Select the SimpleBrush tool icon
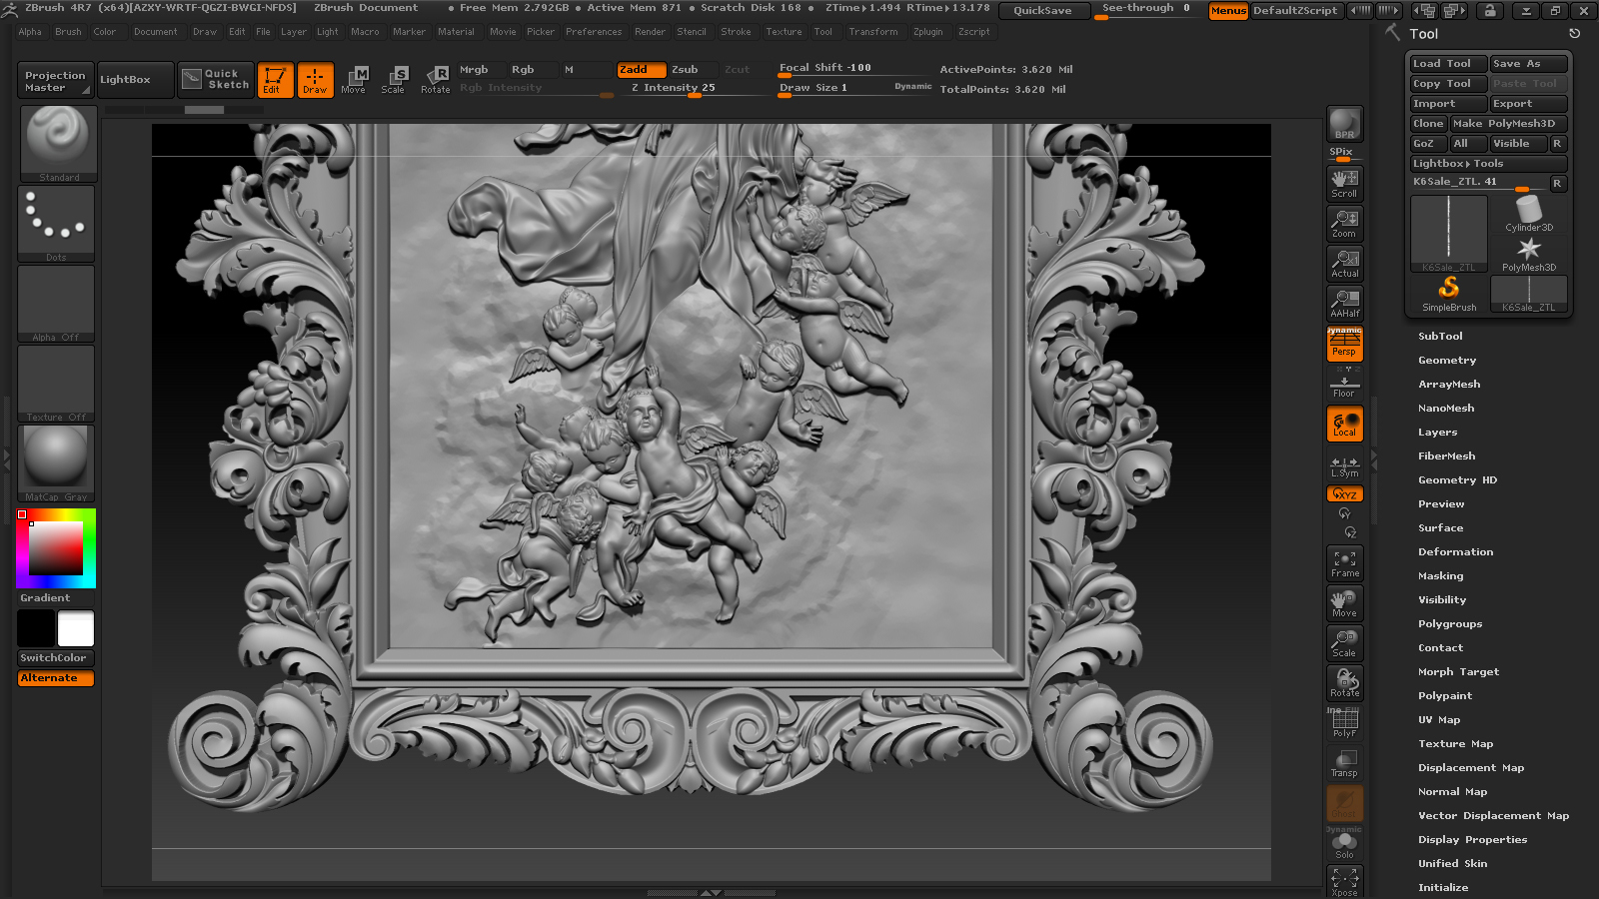 click(x=1448, y=293)
